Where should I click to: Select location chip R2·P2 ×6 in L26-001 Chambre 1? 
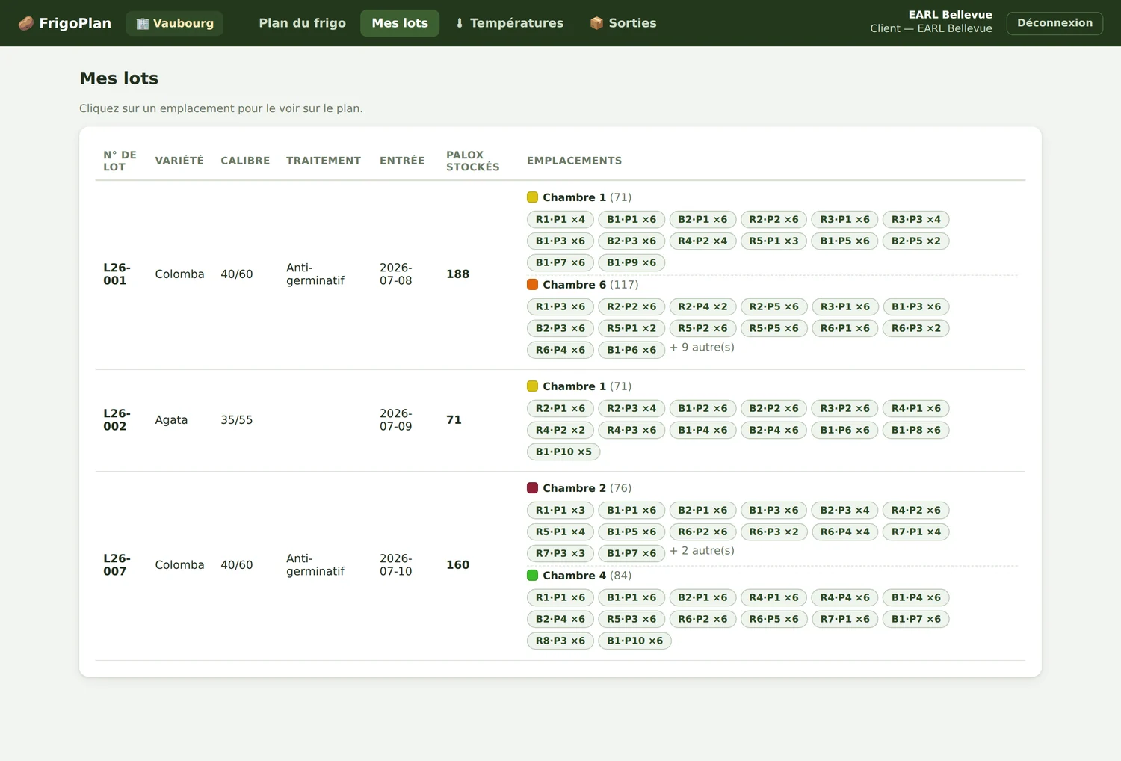click(773, 219)
